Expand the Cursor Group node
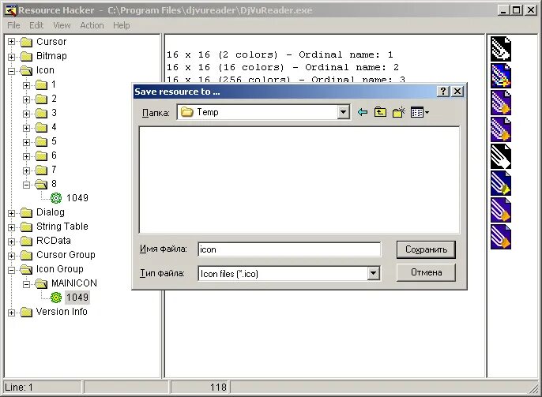Image resolution: width=542 pixels, height=397 pixels. point(11,256)
